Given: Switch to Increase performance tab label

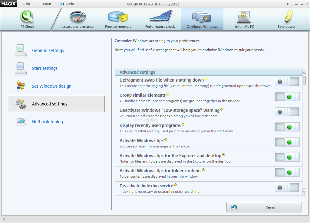Looking at the screenshot, I should click(x=77, y=27).
